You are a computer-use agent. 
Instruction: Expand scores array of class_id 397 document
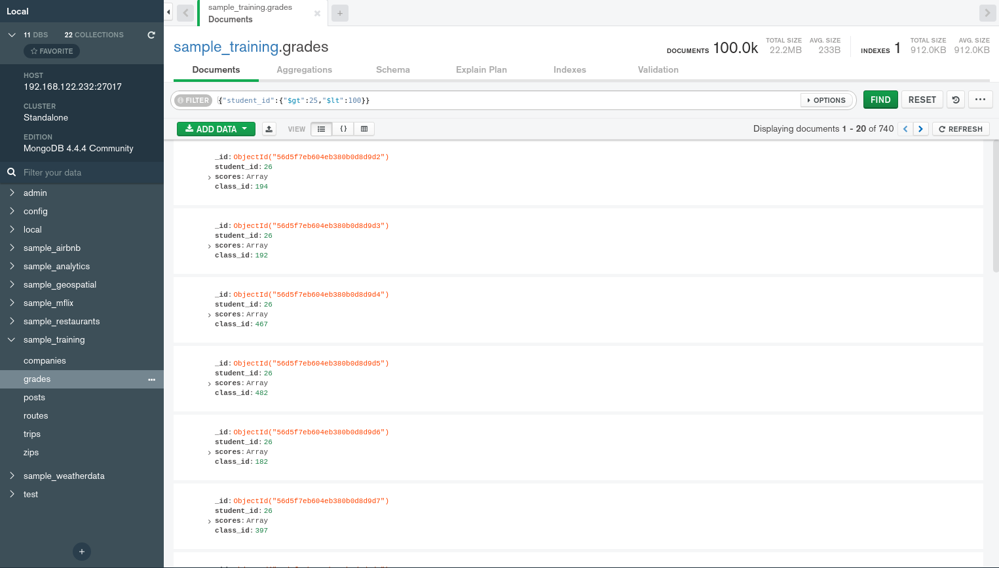(x=210, y=521)
